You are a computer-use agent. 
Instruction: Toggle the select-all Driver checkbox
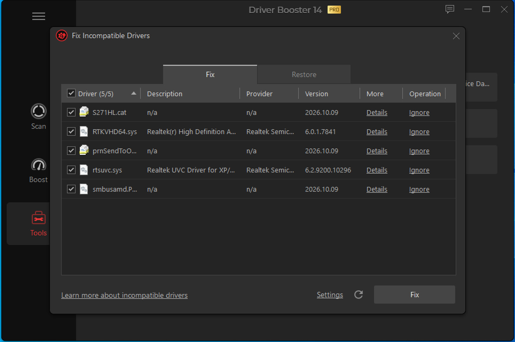point(71,93)
